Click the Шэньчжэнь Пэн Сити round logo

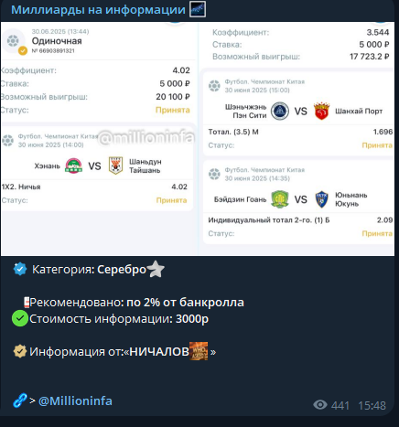point(280,111)
